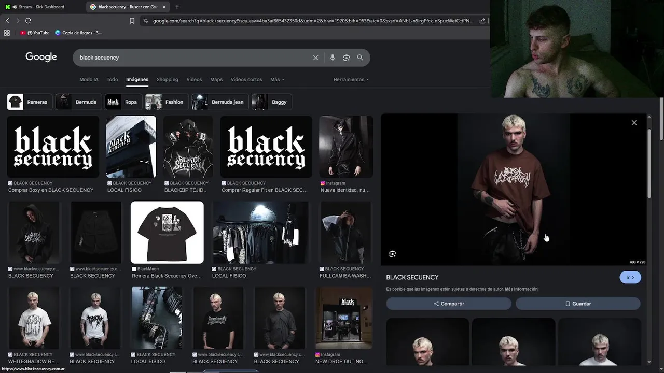Close the image preview panel
This screenshot has width=664, height=373.
pos(634,123)
